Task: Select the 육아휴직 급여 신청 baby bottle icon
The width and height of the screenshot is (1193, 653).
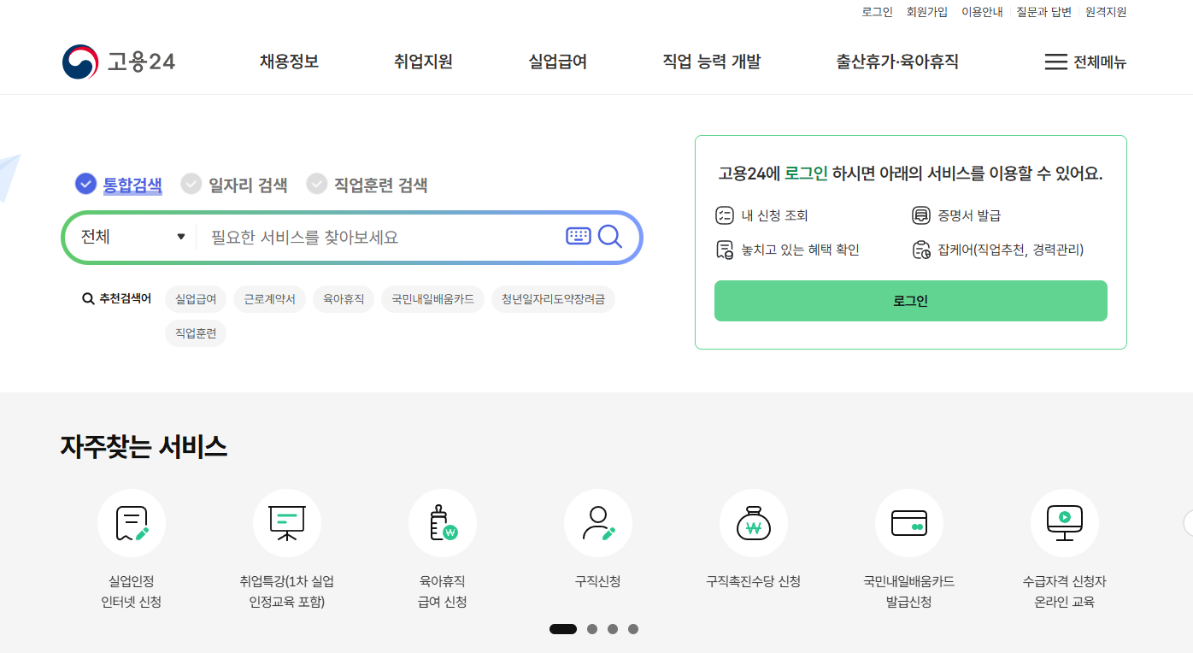Action: [x=443, y=523]
